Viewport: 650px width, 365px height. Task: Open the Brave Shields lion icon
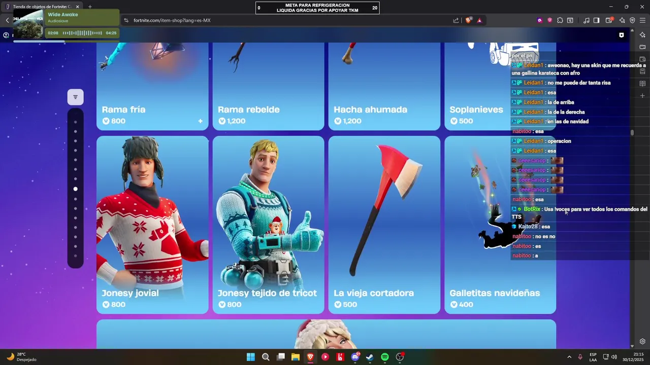click(x=469, y=20)
